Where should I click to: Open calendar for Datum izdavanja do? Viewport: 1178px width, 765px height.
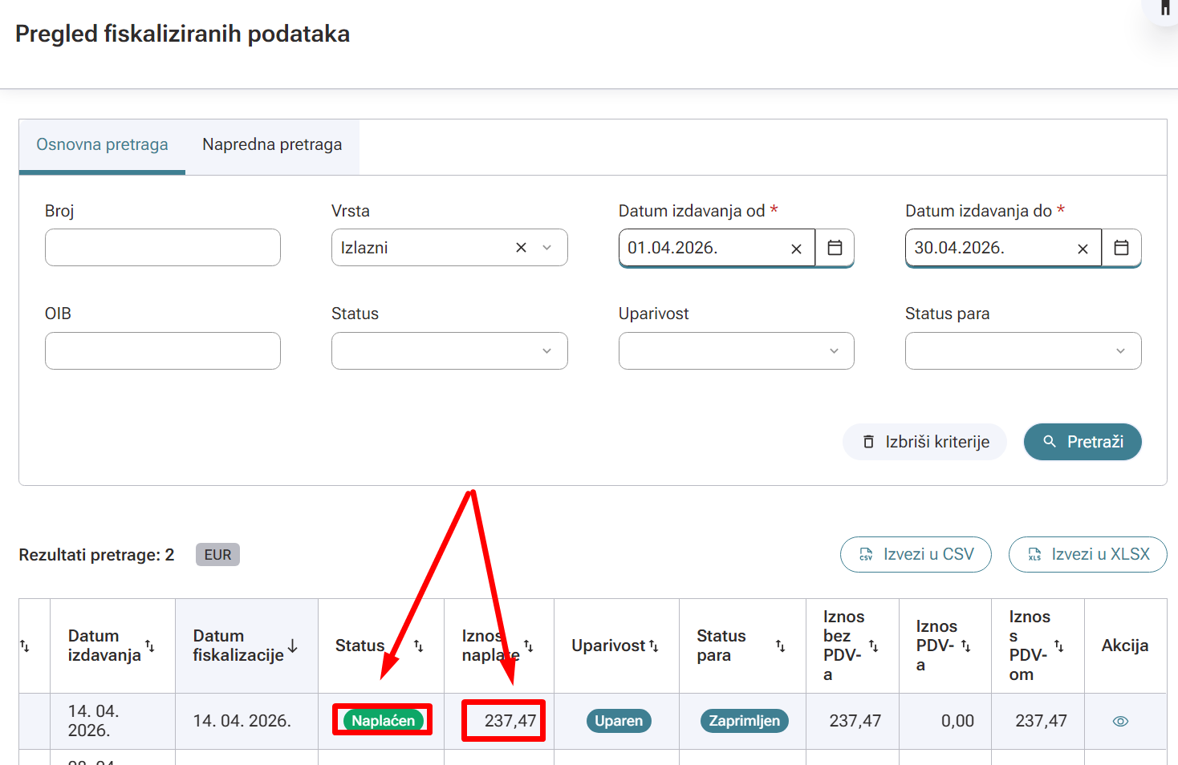(x=1121, y=248)
